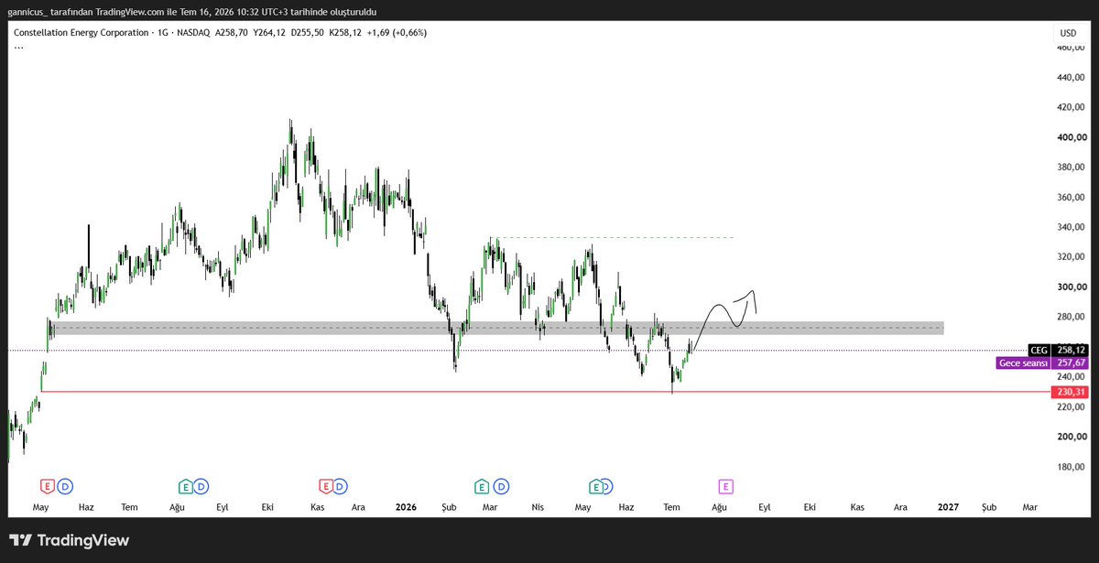The height and width of the screenshot is (563, 1099).
Task: Click the 2027 label on the time axis
Action: (x=948, y=506)
